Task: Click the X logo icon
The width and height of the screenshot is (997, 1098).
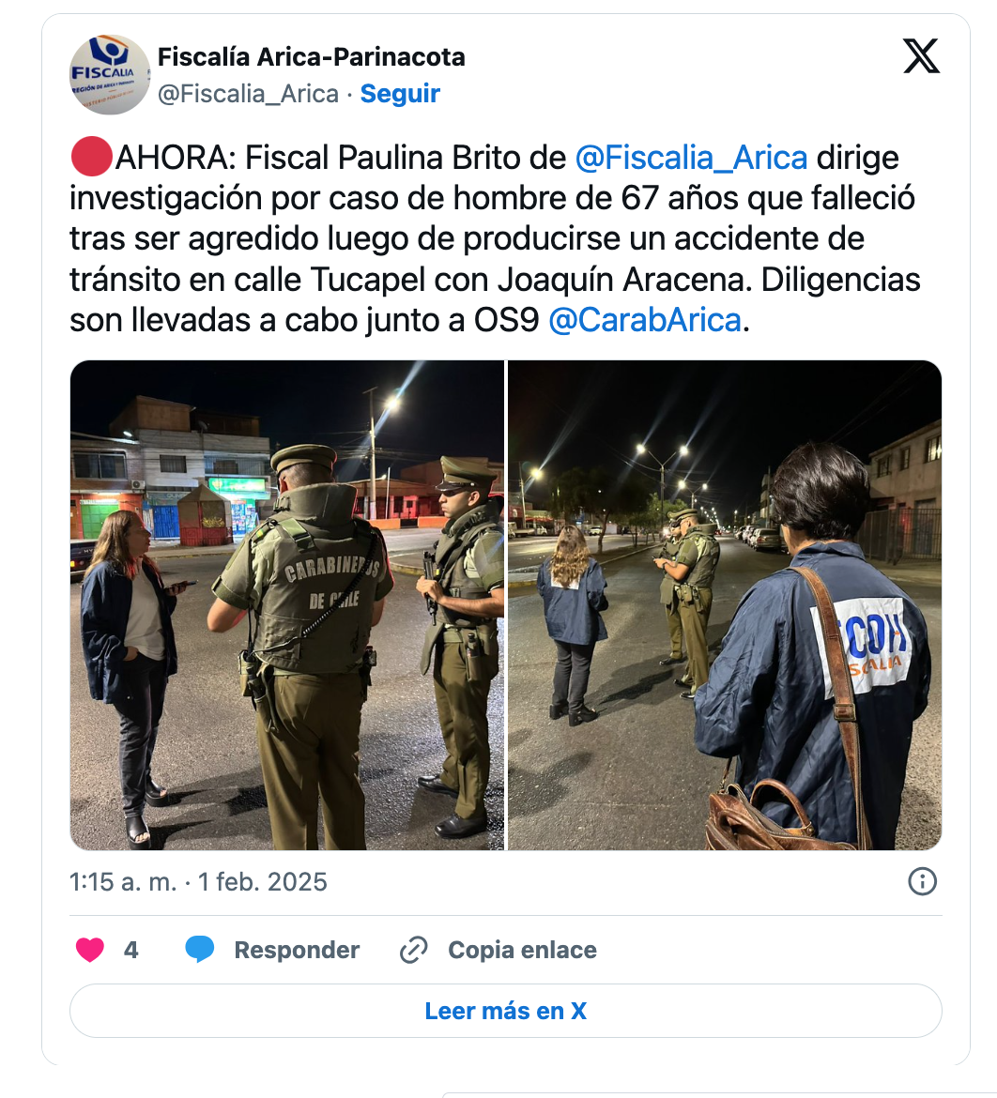Action: coord(921,56)
